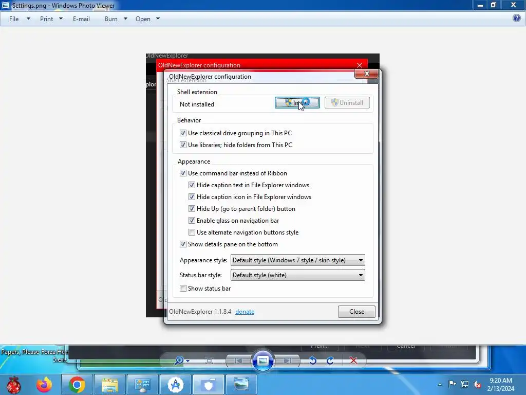
Task: Click the Install shell extension button
Action: click(297, 103)
